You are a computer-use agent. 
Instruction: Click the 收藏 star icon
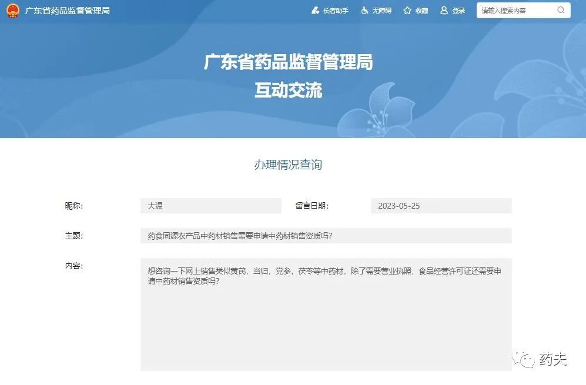point(407,11)
